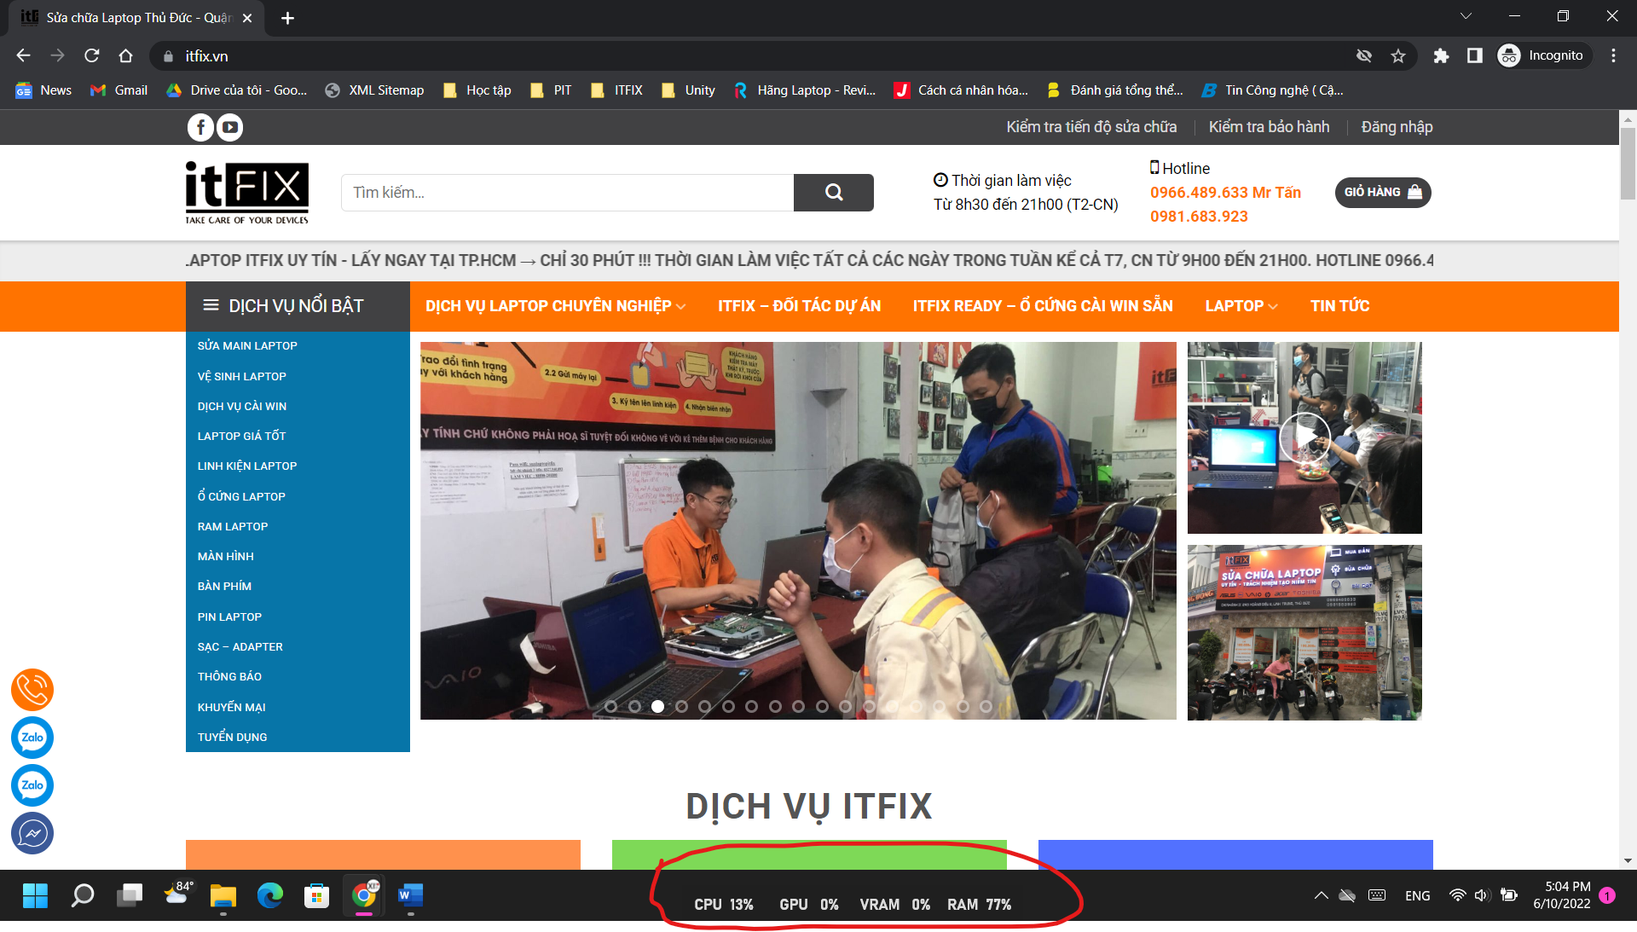Viewport: 1637px width, 932px height.
Task: Select the first carousel slide dot
Action: 610,706
